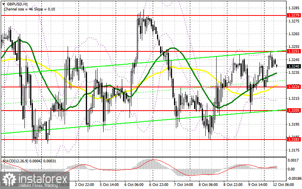
Task: Select the 1.3205 red price level label
Action: 294,110
